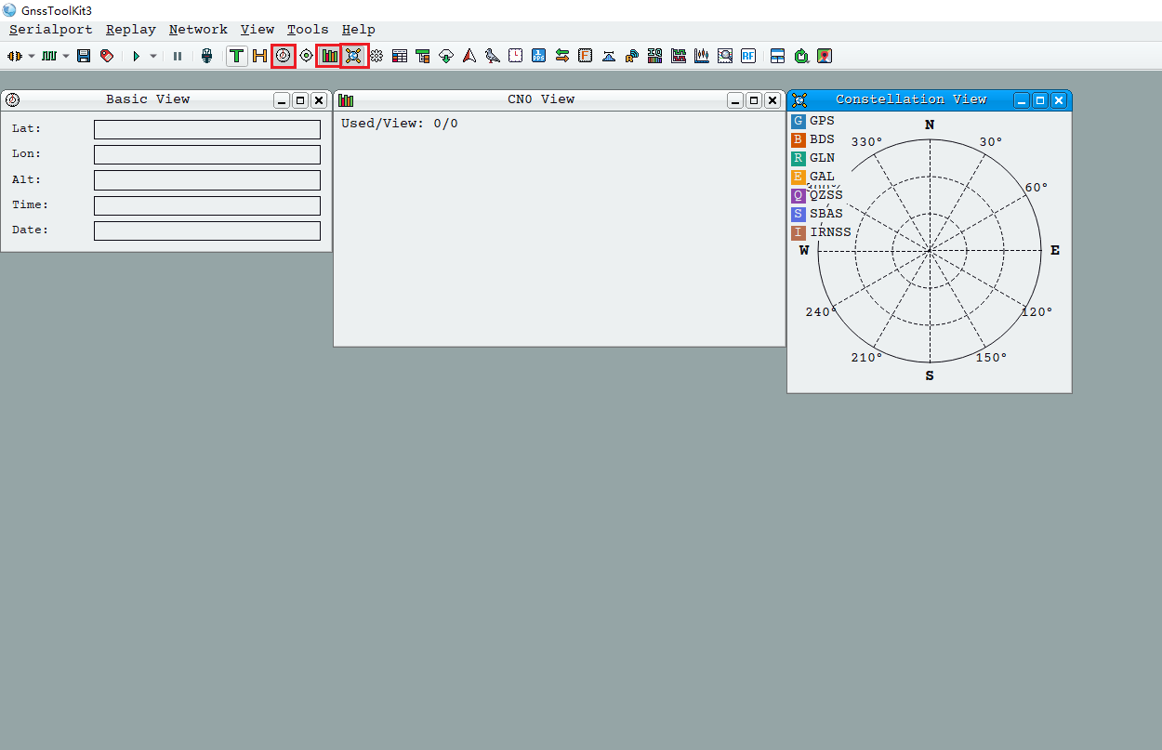Toggle the green T text view button

click(237, 57)
